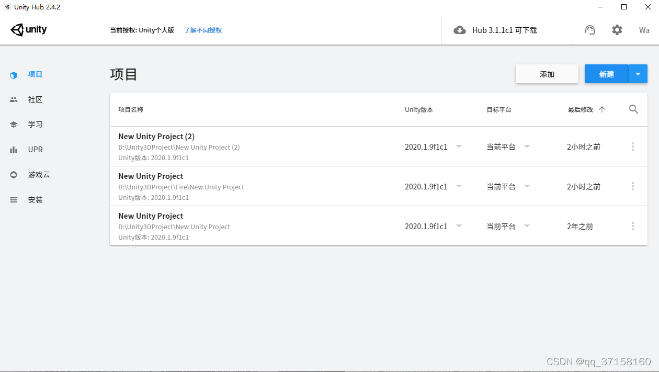Open the support headset icon
The height and width of the screenshot is (372, 659).
(x=590, y=30)
